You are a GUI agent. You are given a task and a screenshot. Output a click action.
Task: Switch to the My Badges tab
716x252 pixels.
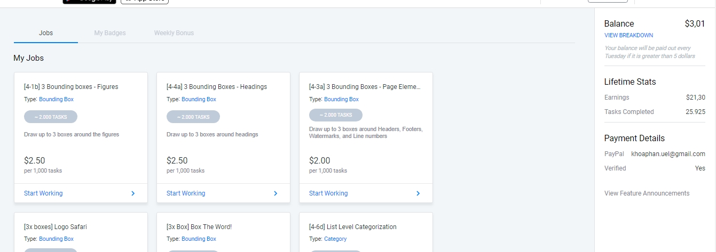point(110,33)
